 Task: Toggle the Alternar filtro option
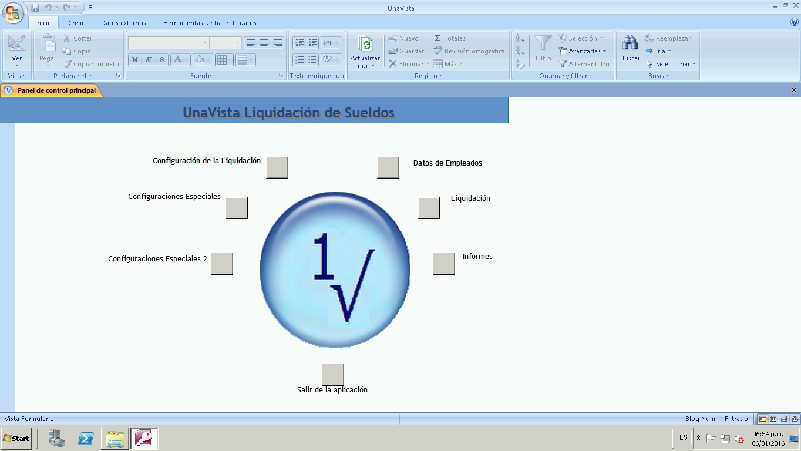(584, 64)
